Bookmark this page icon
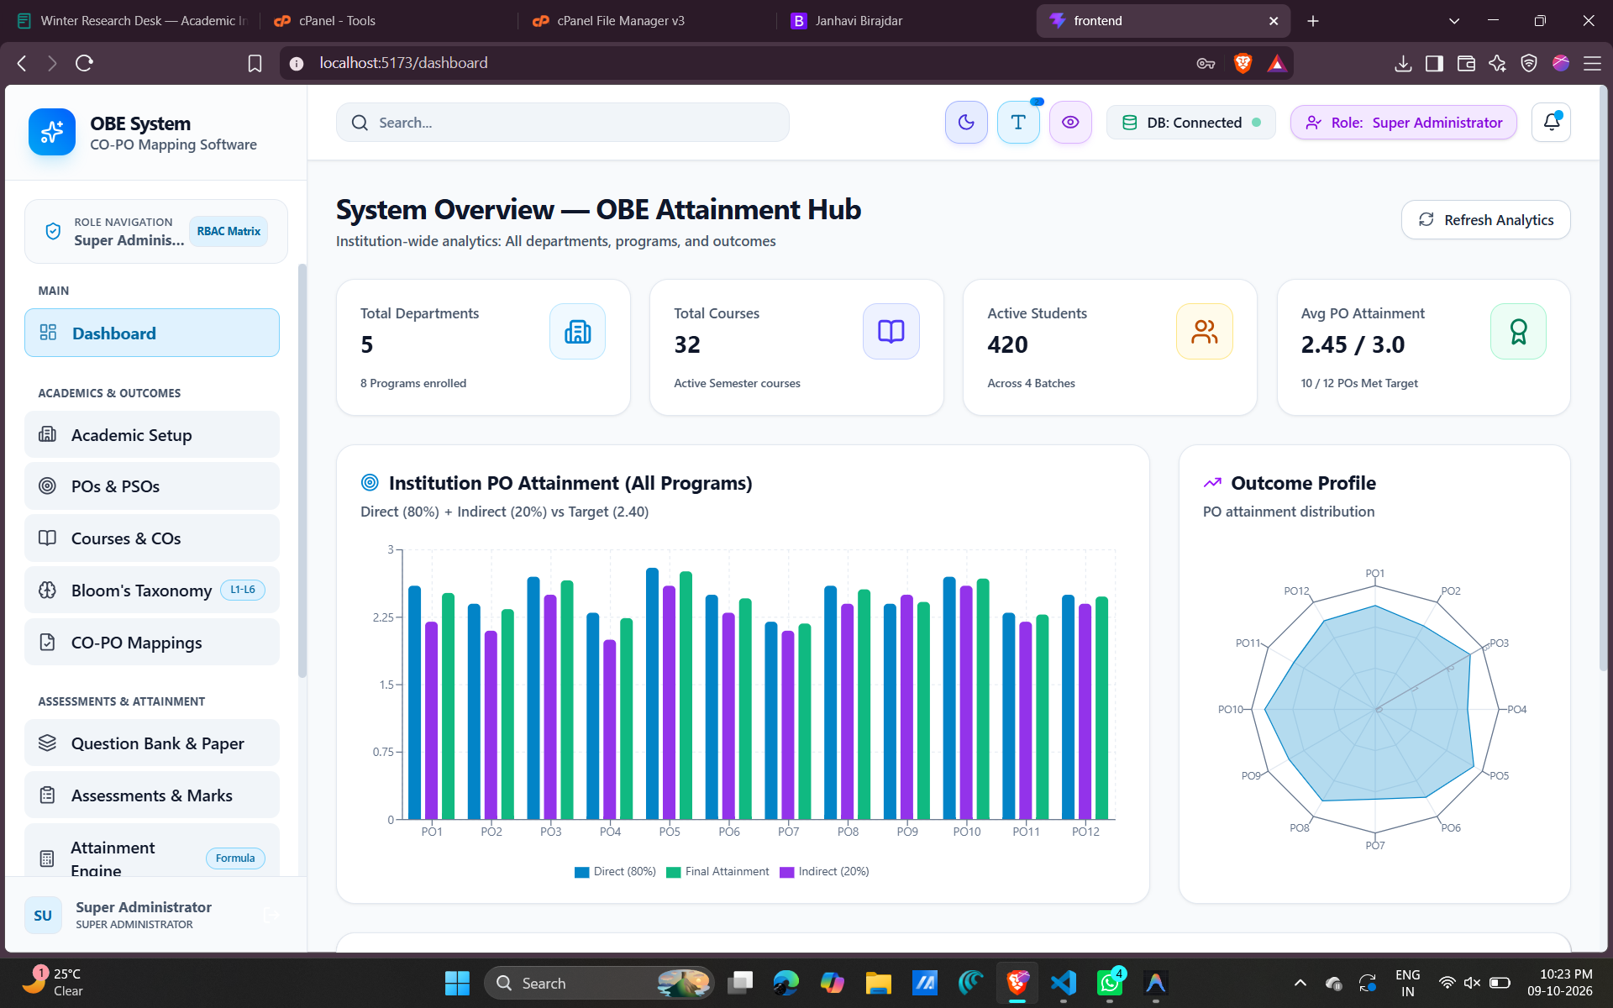Screen dimensions: 1613x1008 pyautogui.click(x=255, y=63)
